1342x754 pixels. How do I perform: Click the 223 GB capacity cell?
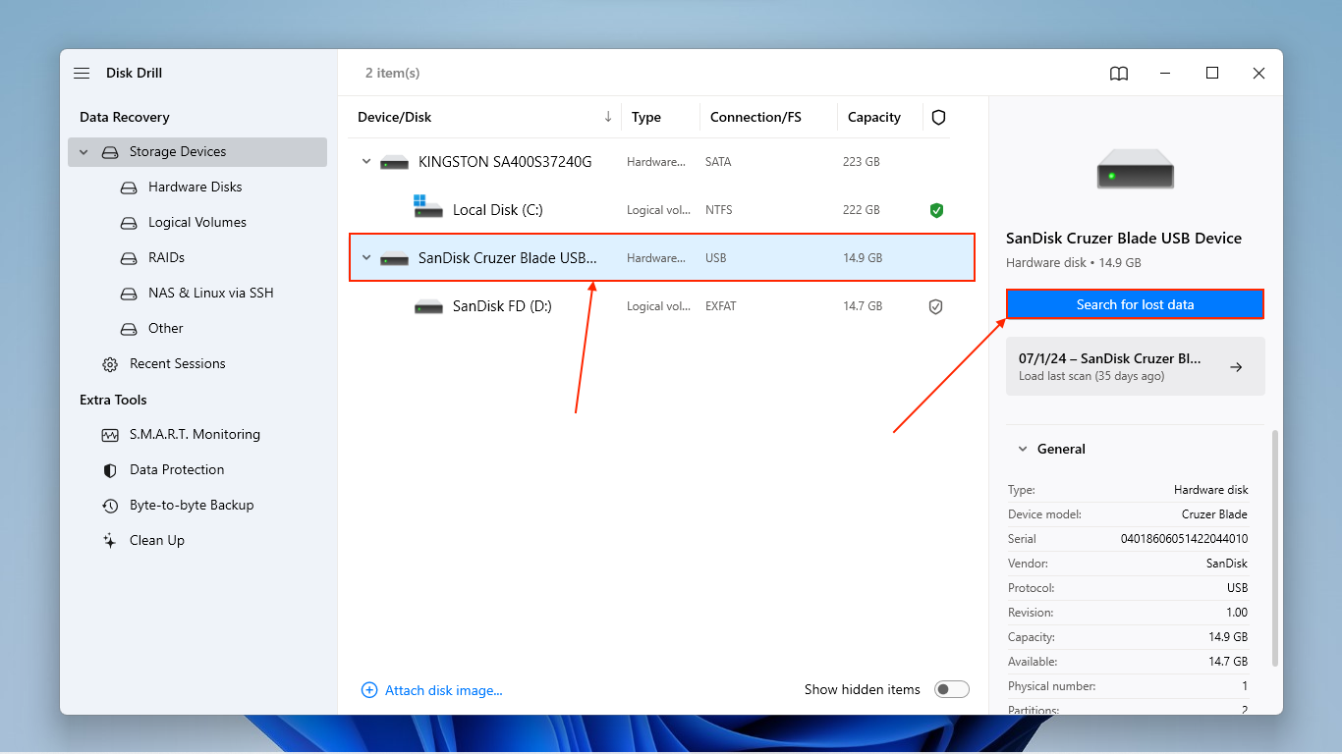[x=862, y=162]
